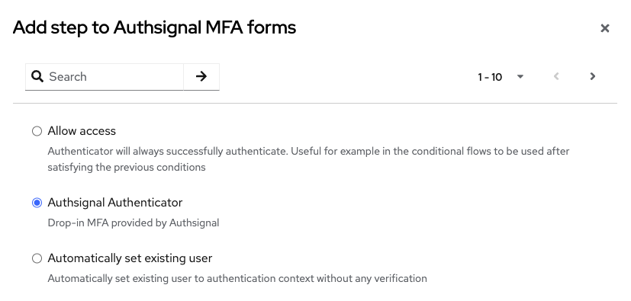Click the magnifying glass search icon
631x301 pixels.
tap(37, 76)
